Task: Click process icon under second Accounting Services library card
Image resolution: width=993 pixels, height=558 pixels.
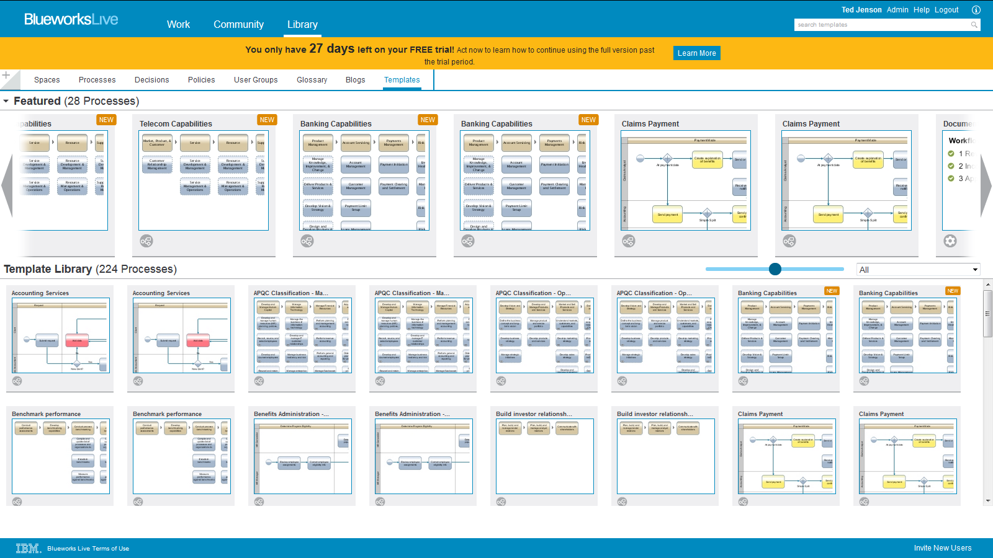Action: [138, 381]
